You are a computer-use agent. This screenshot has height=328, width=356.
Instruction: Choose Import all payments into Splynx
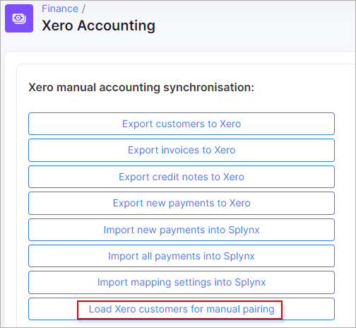[x=182, y=256]
